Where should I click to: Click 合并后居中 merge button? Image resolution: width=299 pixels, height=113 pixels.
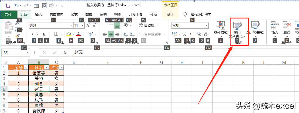[150, 34]
